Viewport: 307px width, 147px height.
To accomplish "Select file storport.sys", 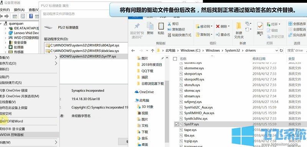I will (x=193, y=74).
